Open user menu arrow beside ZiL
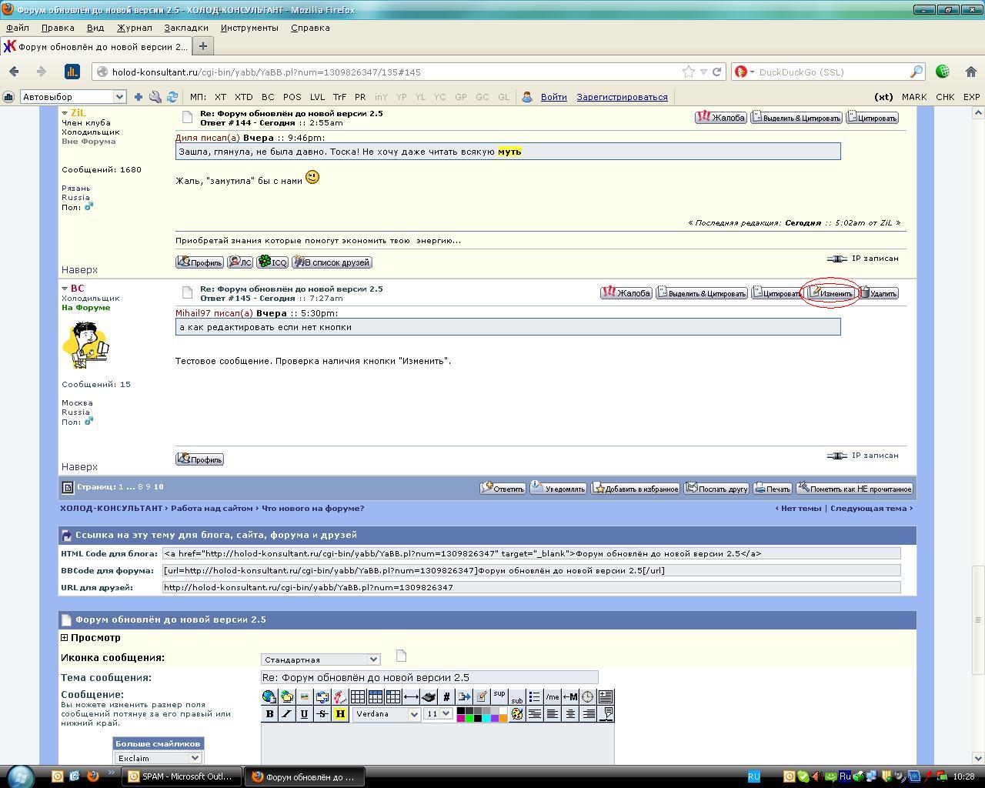The width and height of the screenshot is (985, 788). point(65,113)
